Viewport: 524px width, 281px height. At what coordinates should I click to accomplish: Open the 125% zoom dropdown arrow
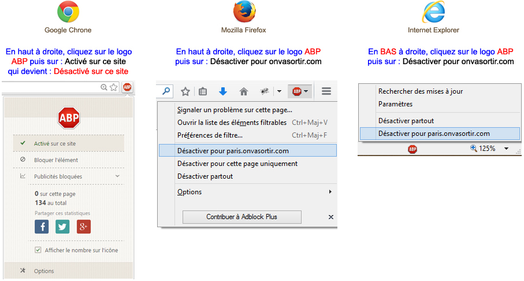coord(507,149)
